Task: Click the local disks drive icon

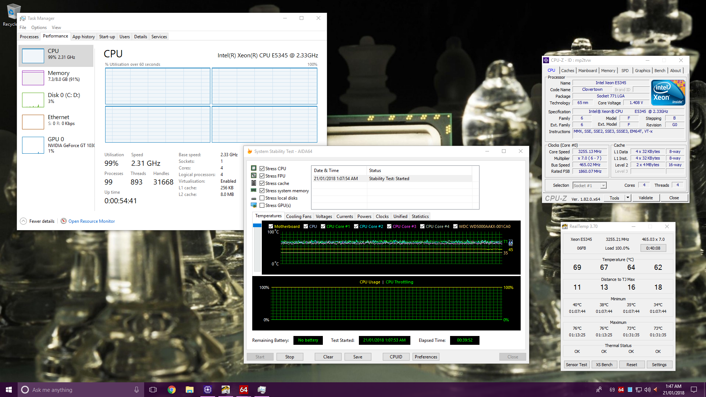Action: click(x=254, y=198)
